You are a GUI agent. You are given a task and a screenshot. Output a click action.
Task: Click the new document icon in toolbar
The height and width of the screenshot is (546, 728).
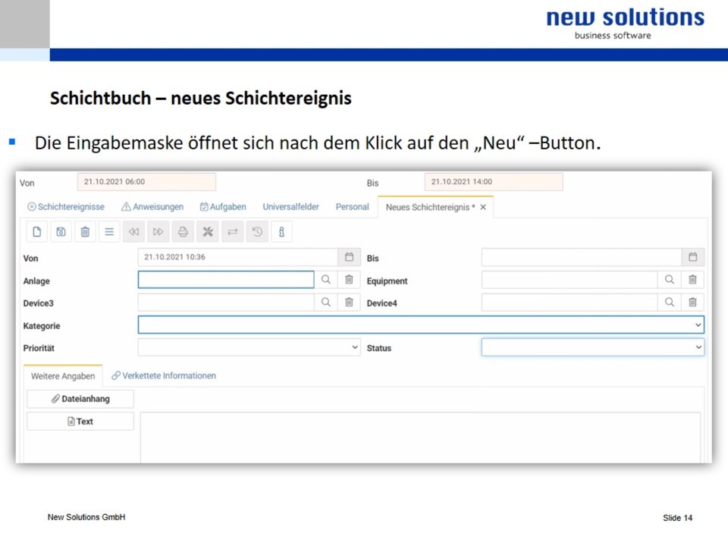(x=36, y=232)
